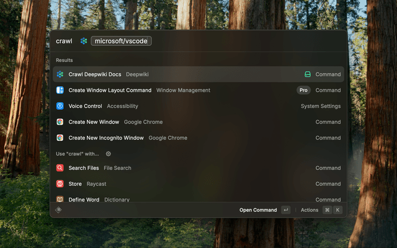
Task: Click the Raycast Store icon
Action: (60, 184)
